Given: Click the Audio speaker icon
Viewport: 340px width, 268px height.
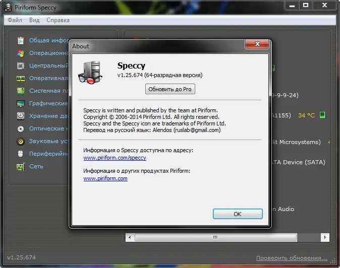Looking at the screenshot, I should 21,142.
